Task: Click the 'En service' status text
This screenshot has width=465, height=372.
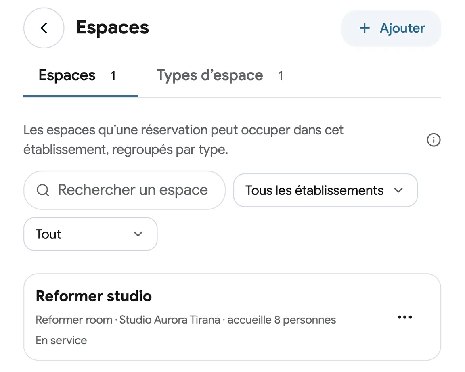Action: point(61,340)
